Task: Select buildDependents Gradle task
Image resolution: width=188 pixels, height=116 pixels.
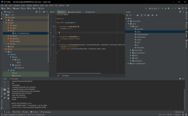Action: [142, 35]
